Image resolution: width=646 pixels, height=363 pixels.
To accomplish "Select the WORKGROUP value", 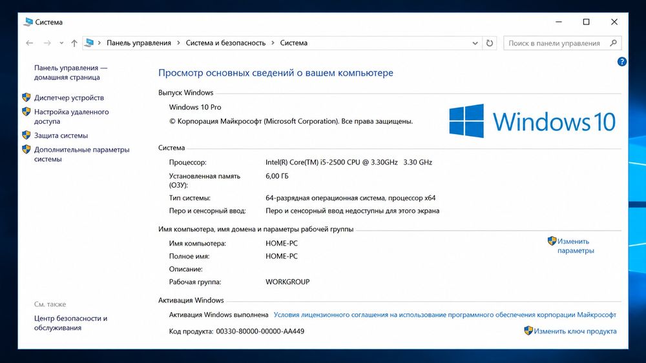I will (287, 282).
